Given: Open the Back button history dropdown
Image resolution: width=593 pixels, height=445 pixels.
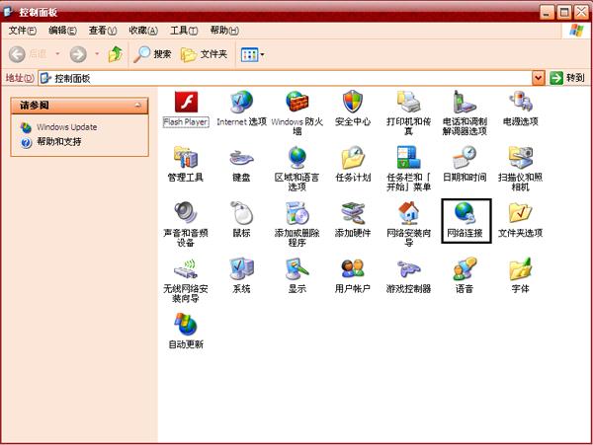Looking at the screenshot, I should pos(57,54).
